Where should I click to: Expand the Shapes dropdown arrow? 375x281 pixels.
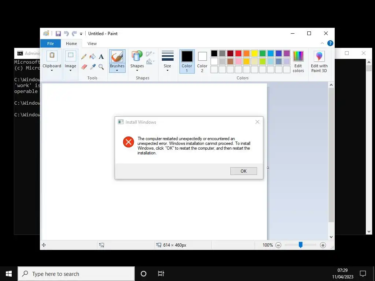[x=137, y=71]
